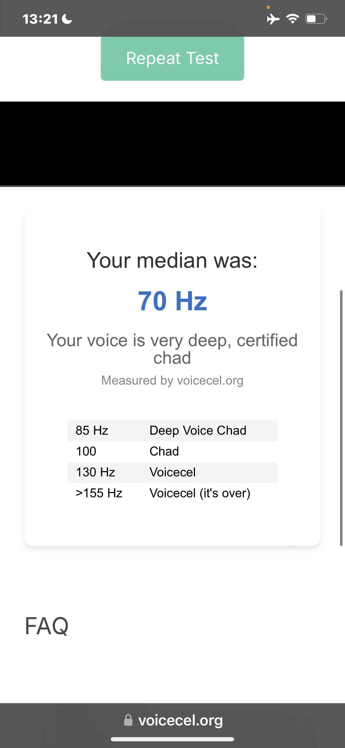Tap the airplane mode status icon
The height and width of the screenshot is (748, 345).
273,19
